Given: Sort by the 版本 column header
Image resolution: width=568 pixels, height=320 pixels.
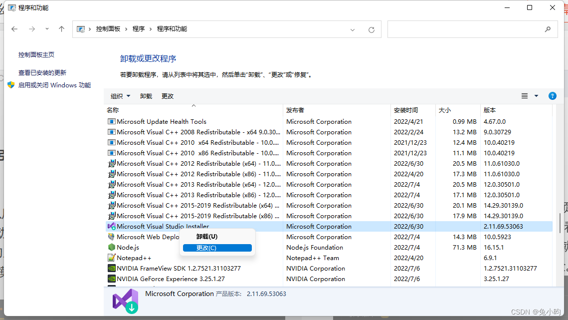Looking at the screenshot, I should coord(516,110).
